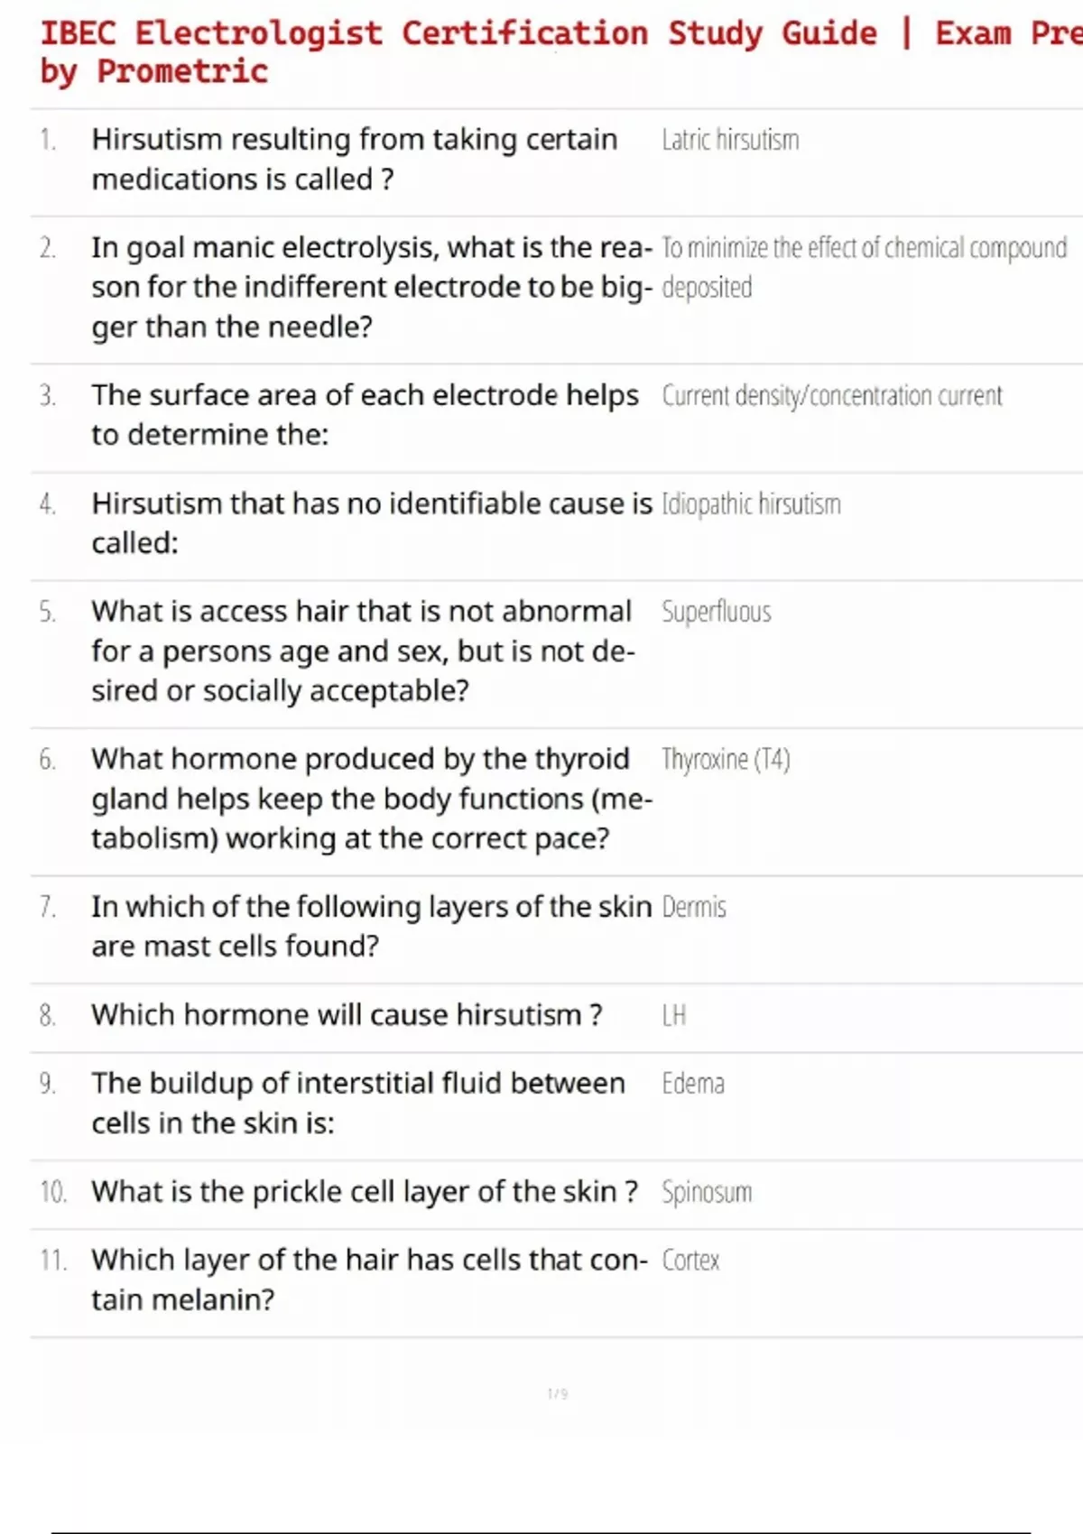Click the 'Current density/concentration current' answer
This screenshot has width=1083, height=1534.
tap(831, 395)
